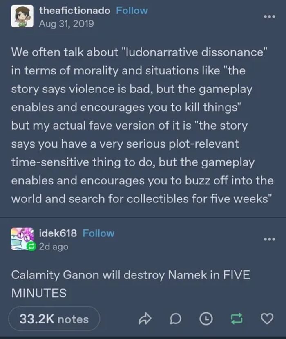Screen dimensions: 286x339
Task: Share the post using the arrow icon
Action: (145, 319)
